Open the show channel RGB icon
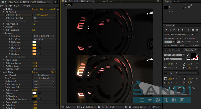This screenshot has height=109, width=201. coord(107,107)
